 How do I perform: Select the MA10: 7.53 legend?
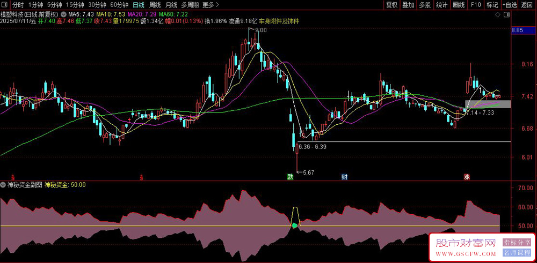pos(111,14)
